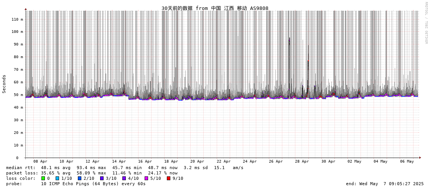Click the '30 Apr' x-axis label
This screenshot has height=189, width=430.
click(x=328, y=162)
